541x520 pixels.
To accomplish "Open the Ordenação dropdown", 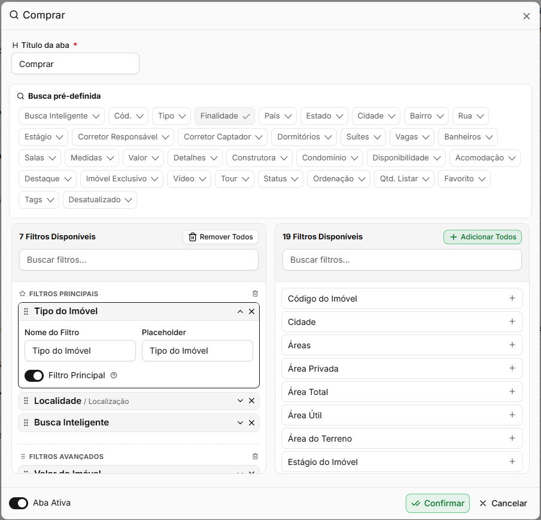I will (339, 179).
